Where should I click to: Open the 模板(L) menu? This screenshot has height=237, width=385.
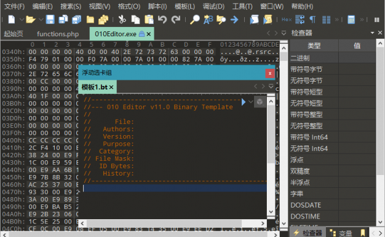click(185, 6)
